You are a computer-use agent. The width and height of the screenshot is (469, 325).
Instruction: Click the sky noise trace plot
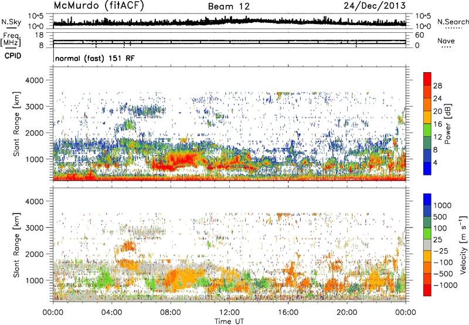(x=229, y=21)
